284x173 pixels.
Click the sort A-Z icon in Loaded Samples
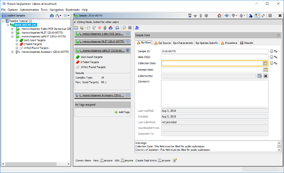click(58, 16)
